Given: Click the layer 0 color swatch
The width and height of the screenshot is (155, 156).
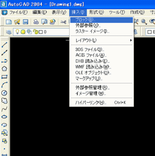Looking at the screenshot, I should tap(41, 32).
